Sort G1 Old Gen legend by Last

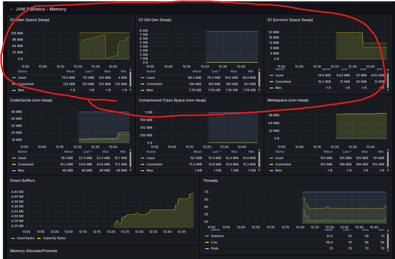coord(215,71)
